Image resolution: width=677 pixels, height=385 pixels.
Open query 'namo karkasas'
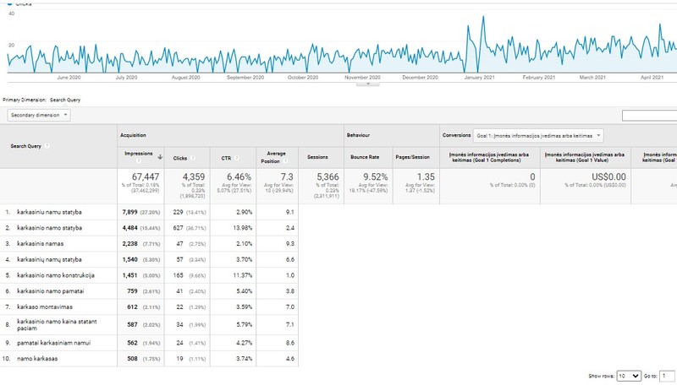(37, 358)
